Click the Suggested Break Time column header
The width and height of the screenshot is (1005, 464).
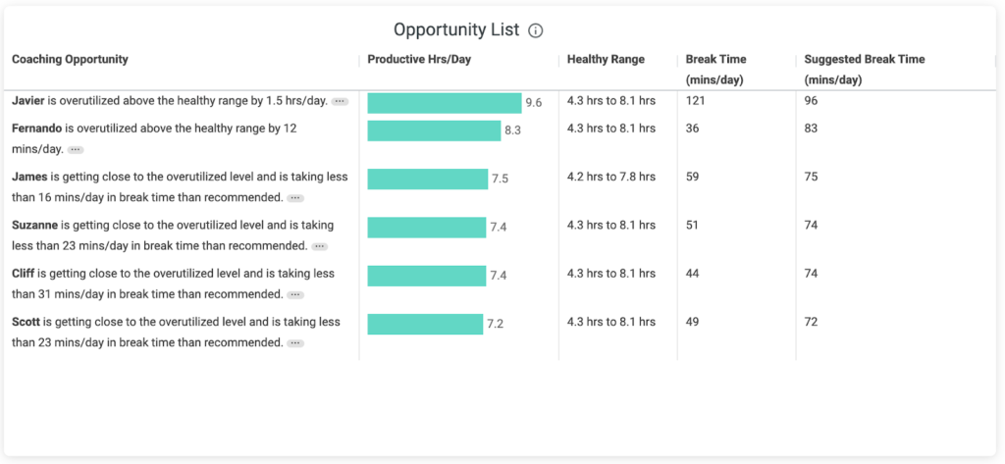tap(864, 60)
